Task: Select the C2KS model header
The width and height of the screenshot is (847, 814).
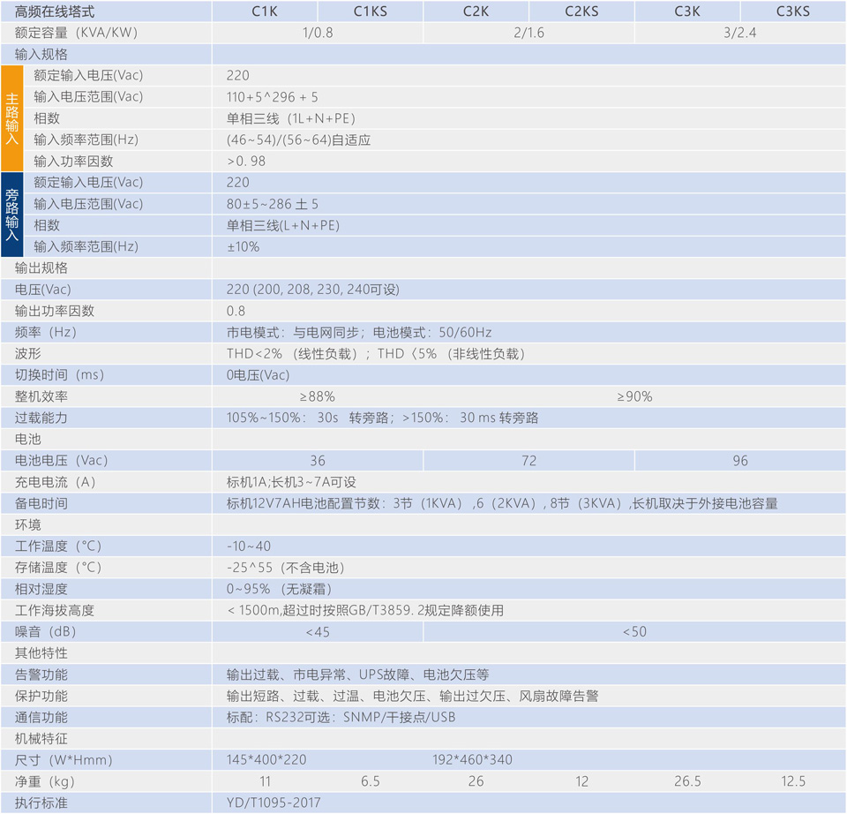Action: tap(581, 11)
